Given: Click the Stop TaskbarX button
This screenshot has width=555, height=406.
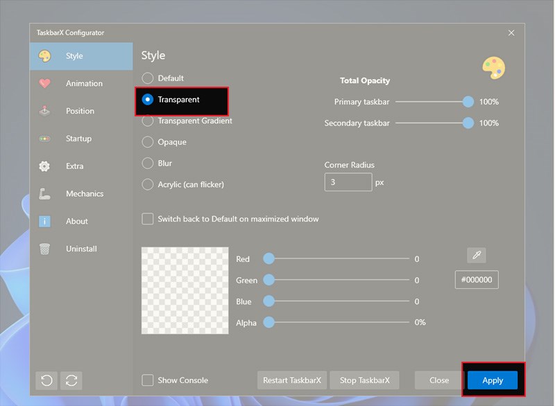Looking at the screenshot, I should [x=364, y=380].
